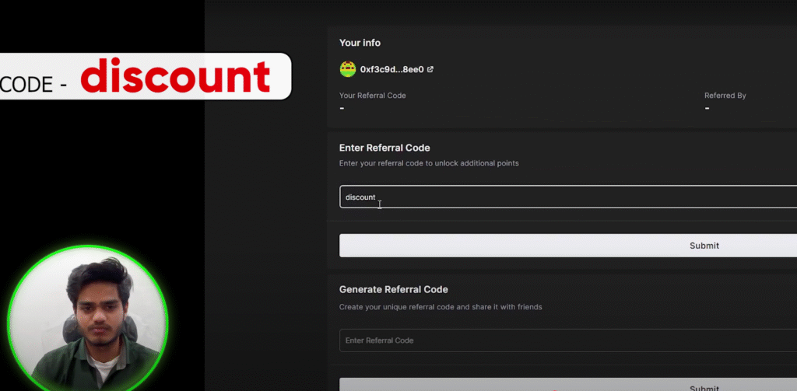
Task: Select the Referred By label
Action: pyautogui.click(x=725, y=96)
